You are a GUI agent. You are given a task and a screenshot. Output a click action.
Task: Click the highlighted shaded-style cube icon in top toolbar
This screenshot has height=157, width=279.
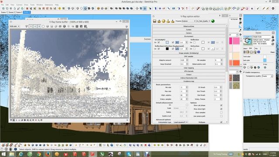coord(85,8)
